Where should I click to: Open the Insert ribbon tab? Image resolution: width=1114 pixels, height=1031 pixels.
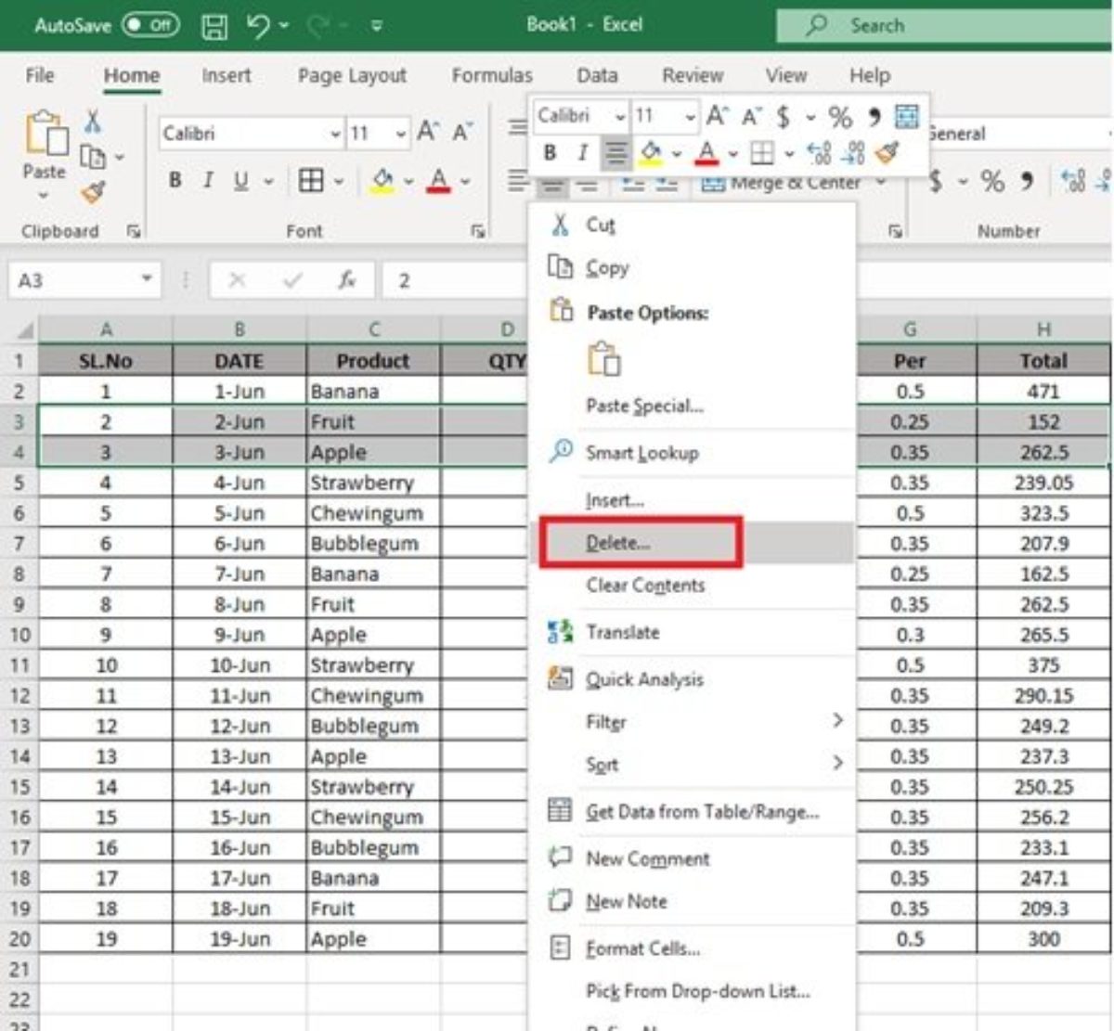[x=226, y=76]
